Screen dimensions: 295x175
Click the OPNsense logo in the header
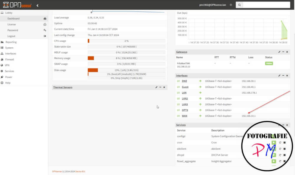(17, 5)
